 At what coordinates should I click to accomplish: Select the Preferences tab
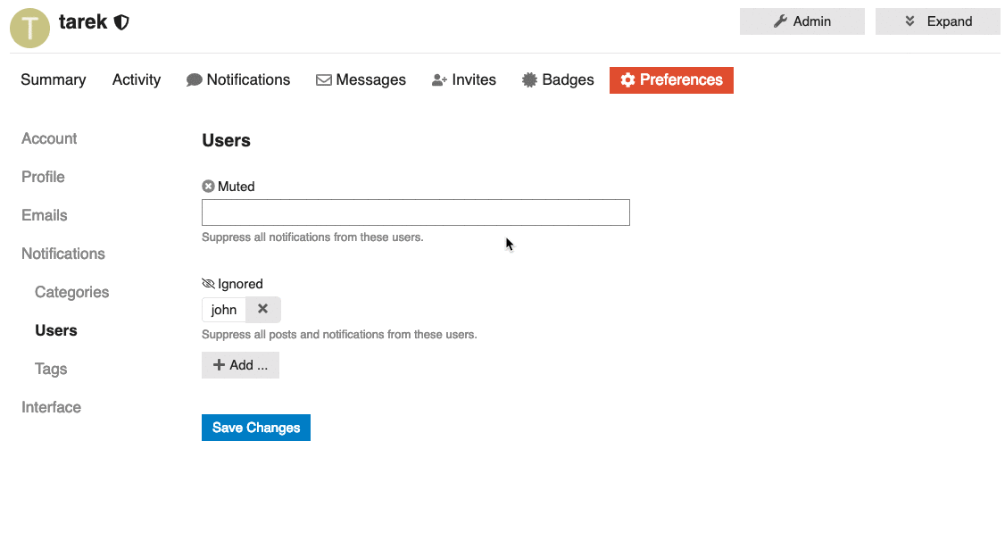(x=671, y=79)
